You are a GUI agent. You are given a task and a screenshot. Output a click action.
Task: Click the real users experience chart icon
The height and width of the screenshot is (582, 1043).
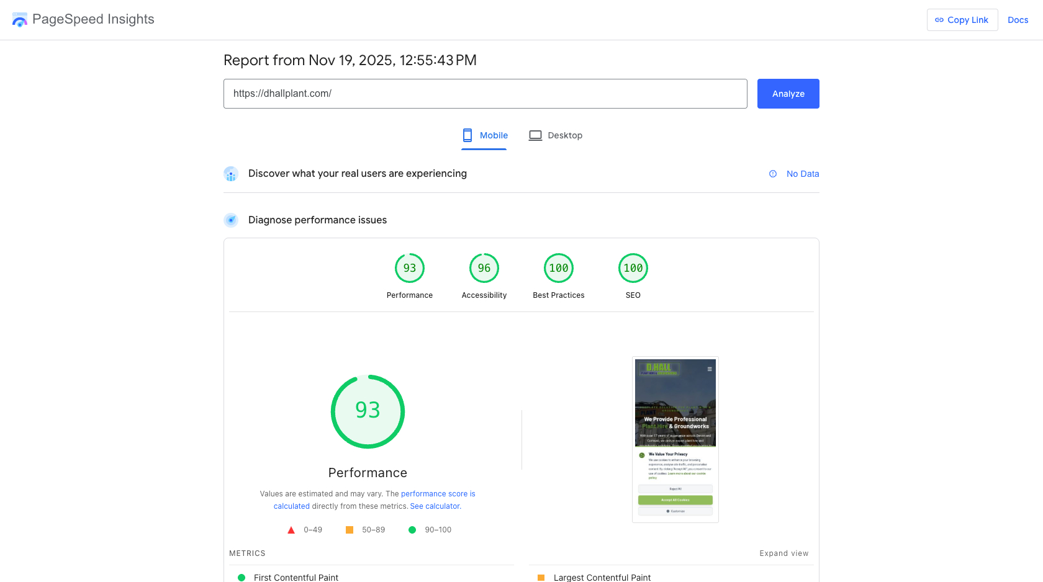tap(230, 174)
